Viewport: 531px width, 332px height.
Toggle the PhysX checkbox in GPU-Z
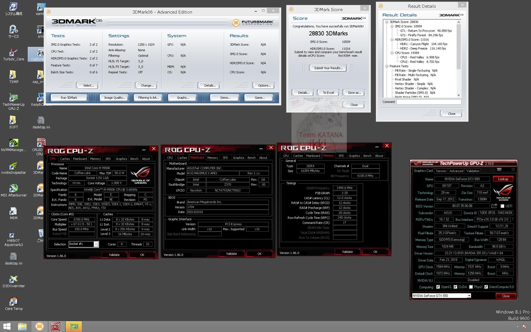(x=471, y=287)
